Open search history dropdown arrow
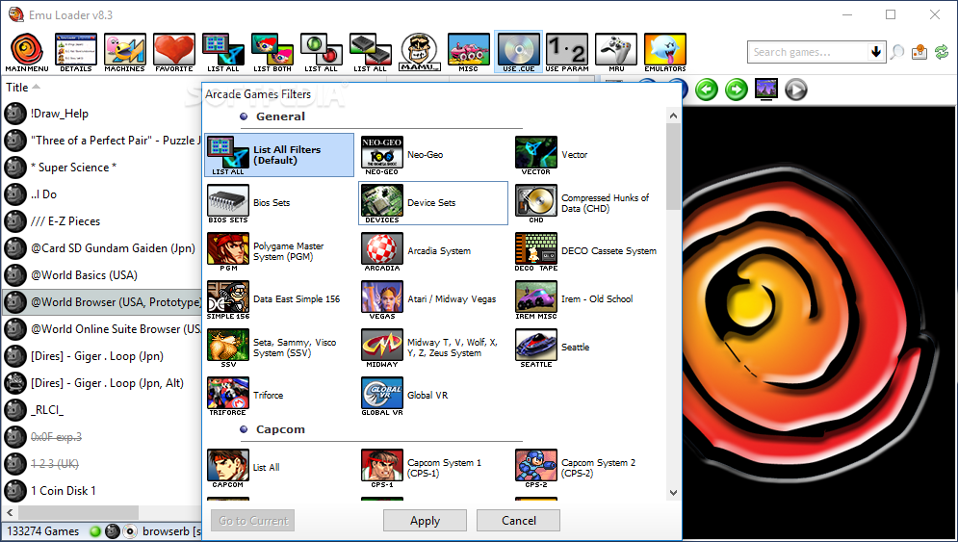958x542 pixels. point(876,52)
